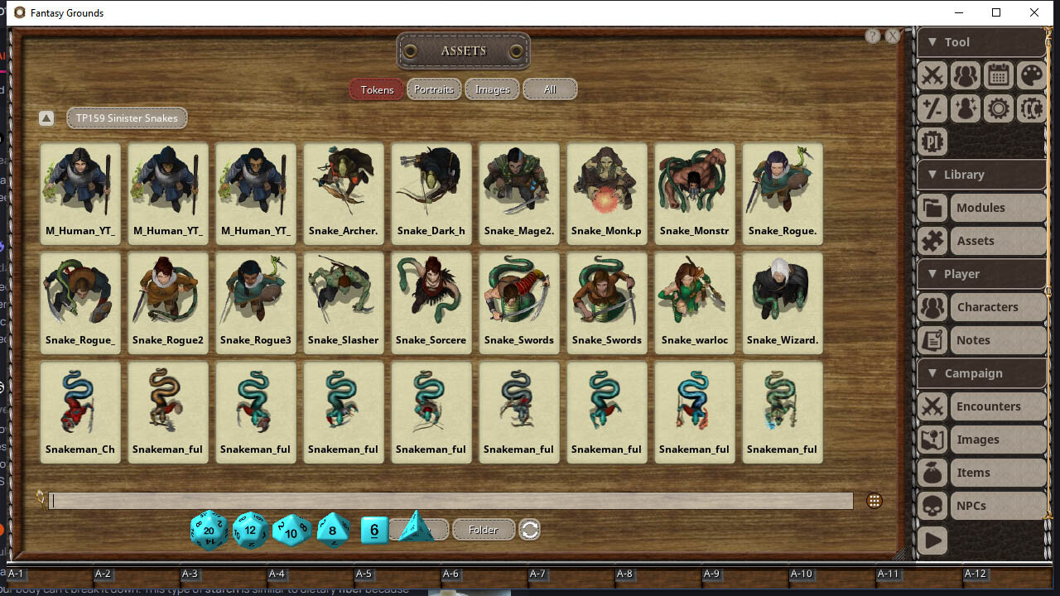Open the Calendar tool icon
1060x596 pixels.
tap(999, 75)
